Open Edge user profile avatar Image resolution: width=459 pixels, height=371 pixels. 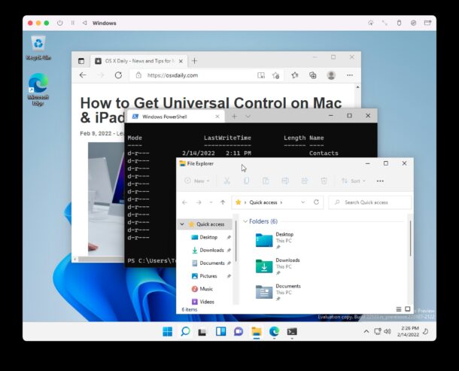click(x=331, y=75)
